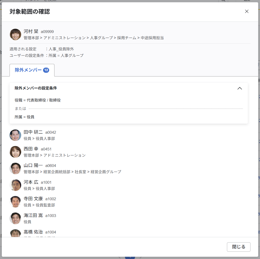
Task: Click the name 山口 陽一 in list
Action: click(33, 165)
